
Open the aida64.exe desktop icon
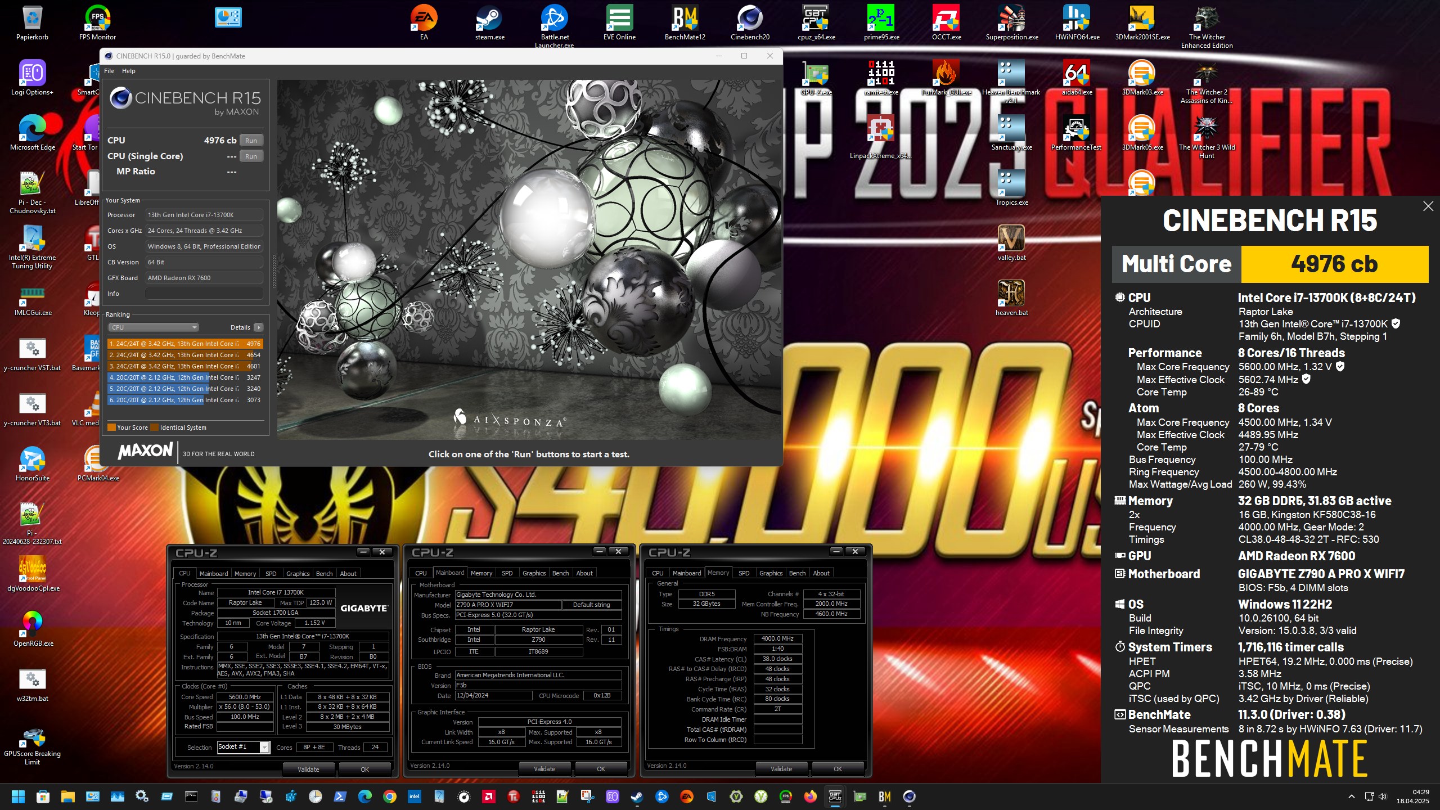pyautogui.click(x=1077, y=78)
